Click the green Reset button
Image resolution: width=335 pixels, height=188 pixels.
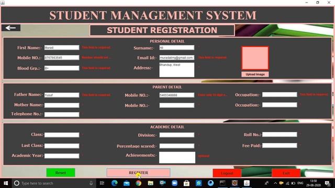[x=61, y=173]
